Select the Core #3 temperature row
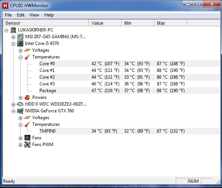222x188 pixels. pyautogui.click(x=129, y=84)
